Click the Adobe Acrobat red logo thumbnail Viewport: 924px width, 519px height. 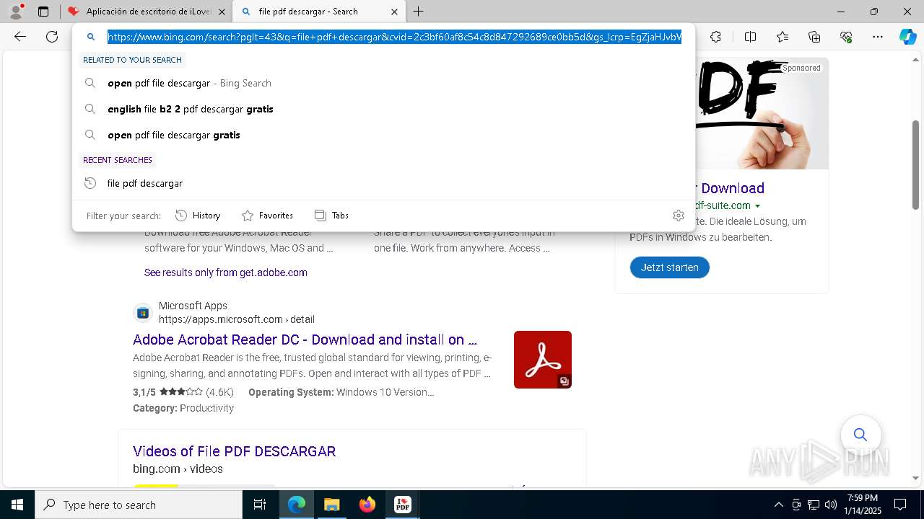543,360
